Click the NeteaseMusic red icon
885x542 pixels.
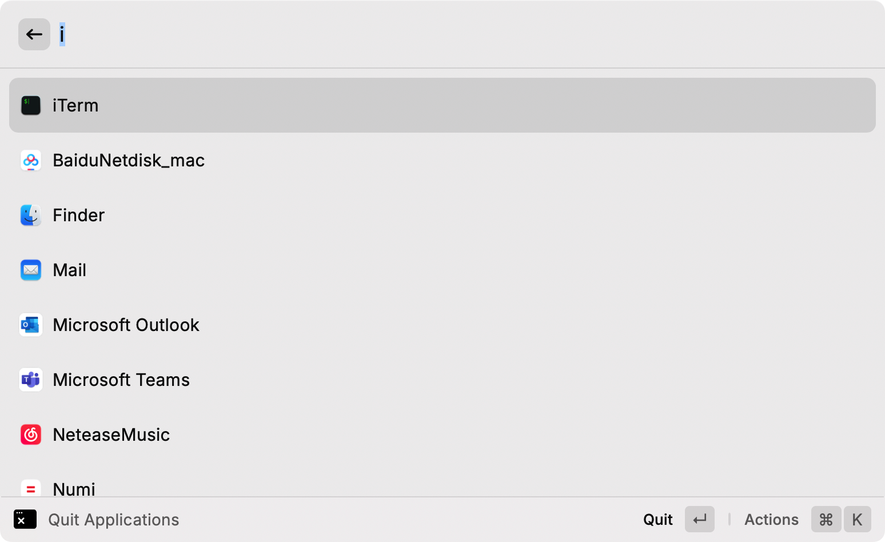coord(31,435)
